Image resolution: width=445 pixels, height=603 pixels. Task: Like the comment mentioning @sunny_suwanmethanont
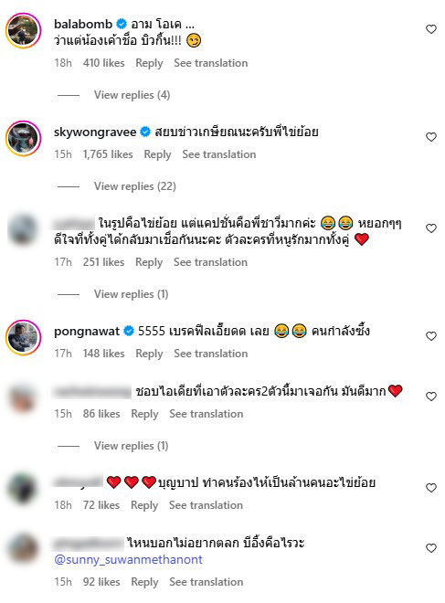430,548
